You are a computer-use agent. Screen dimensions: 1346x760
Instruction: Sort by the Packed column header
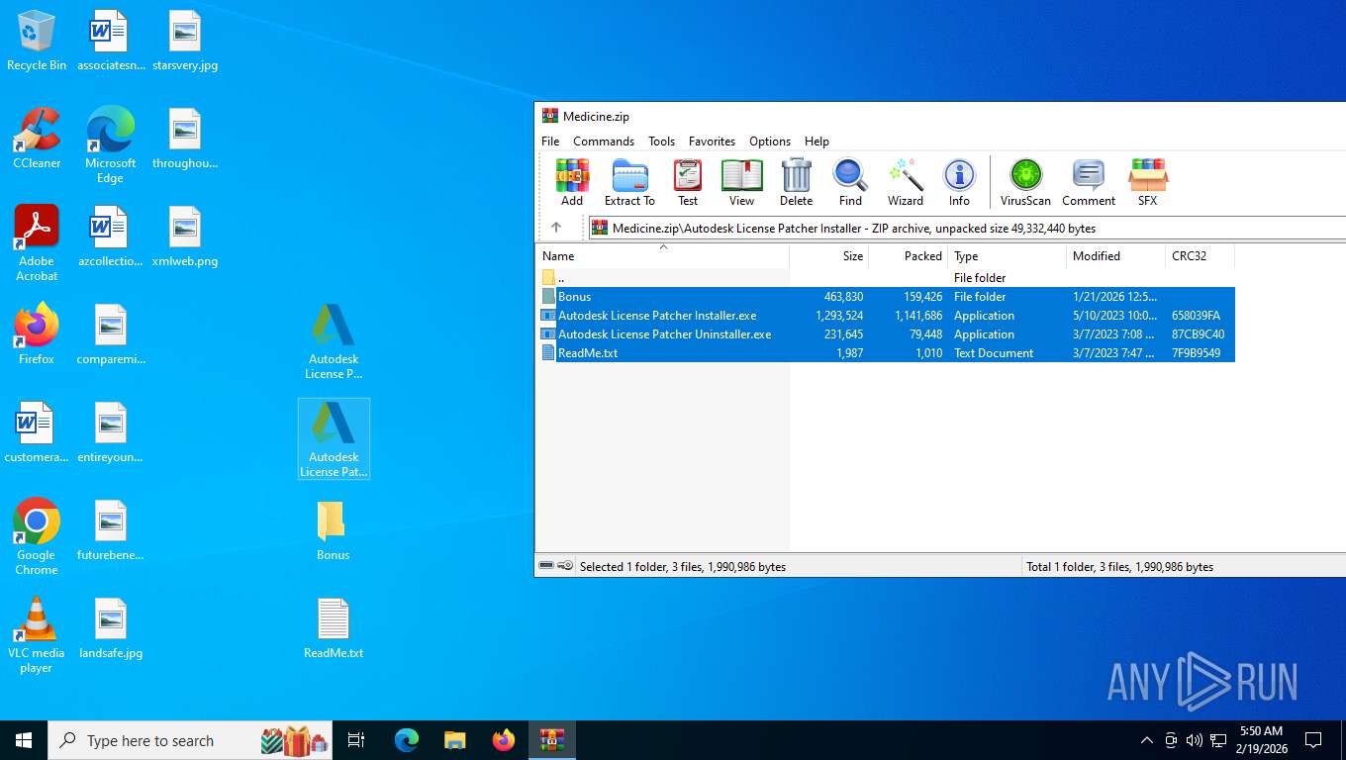(909, 255)
